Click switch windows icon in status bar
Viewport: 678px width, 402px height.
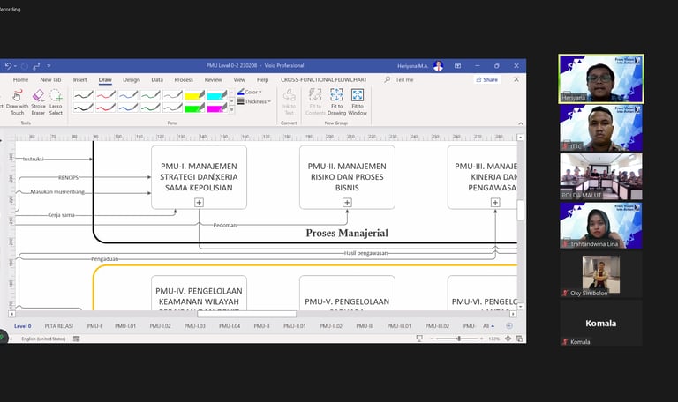[519, 339]
